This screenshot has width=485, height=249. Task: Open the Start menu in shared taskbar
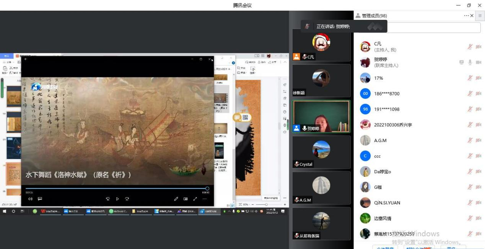click(5, 211)
